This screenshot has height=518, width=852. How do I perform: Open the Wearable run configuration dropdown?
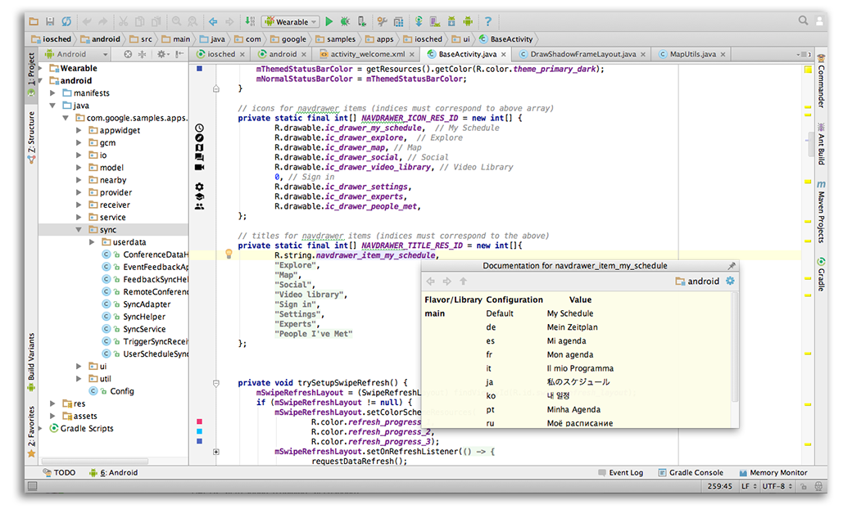pos(291,22)
